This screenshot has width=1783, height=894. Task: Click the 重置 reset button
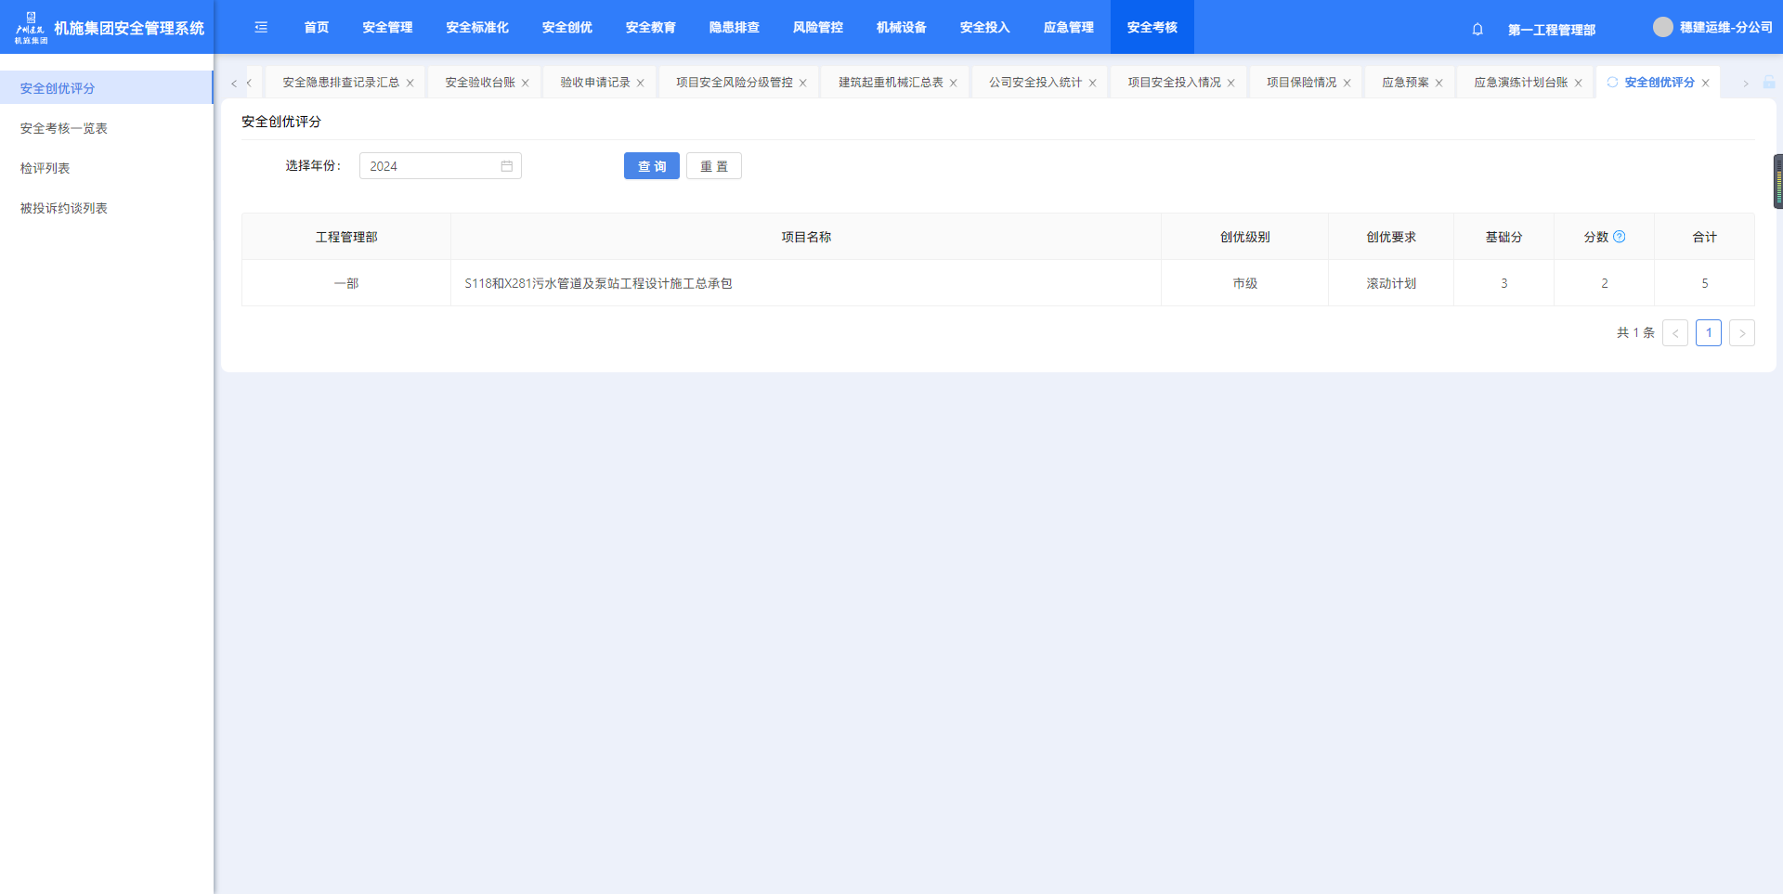[713, 166]
